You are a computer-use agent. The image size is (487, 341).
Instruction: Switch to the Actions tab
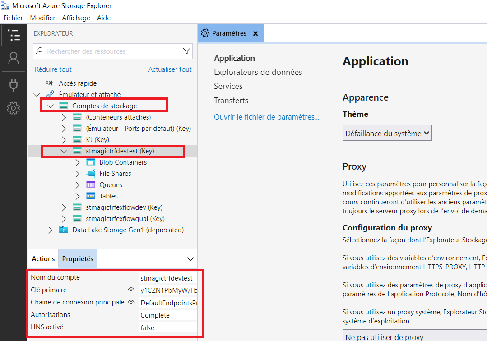click(43, 258)
